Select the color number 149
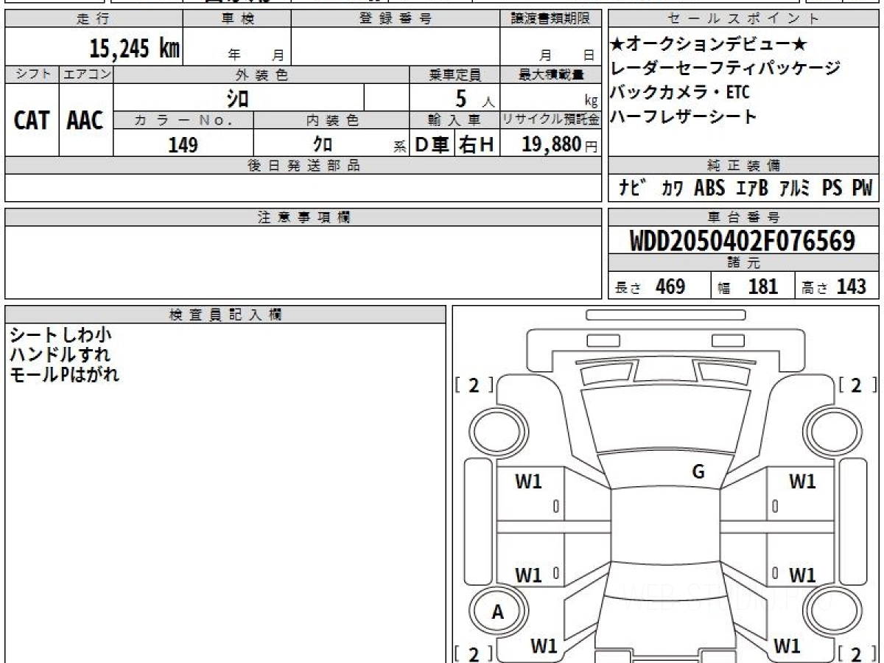The width and height of the screenshot is (884, 663). click(x=183, y=144)
